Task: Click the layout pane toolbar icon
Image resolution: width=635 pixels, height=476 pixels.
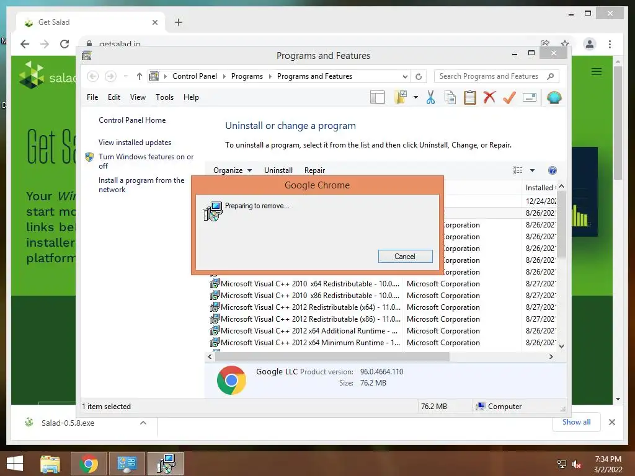Action: click(377, 97)
